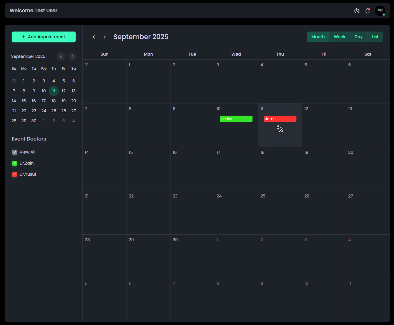
Task: Open the green asdas appointment
Action: coord(236,119)
